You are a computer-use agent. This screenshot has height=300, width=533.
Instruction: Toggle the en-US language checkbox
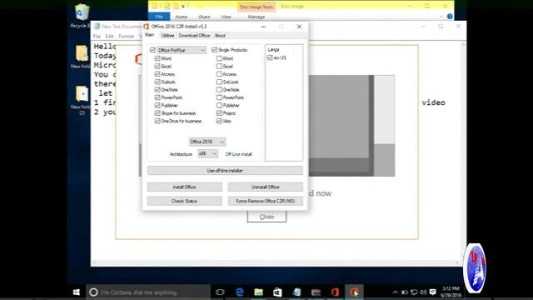(270, 57)
